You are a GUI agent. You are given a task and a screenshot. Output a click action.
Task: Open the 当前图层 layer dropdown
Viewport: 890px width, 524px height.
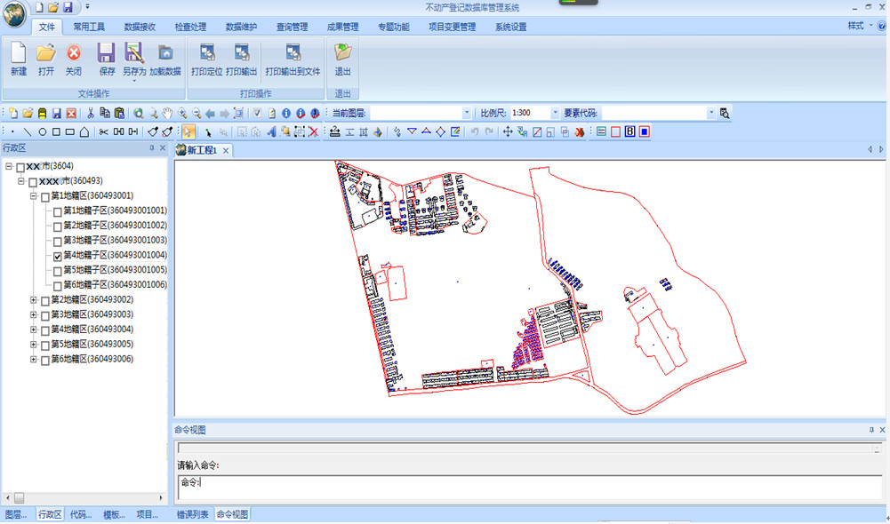click(x=467, y=114)
